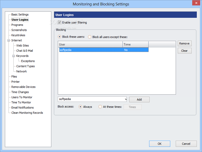
Task: Open Time To Monitor page
Action: tap(21, 102)
